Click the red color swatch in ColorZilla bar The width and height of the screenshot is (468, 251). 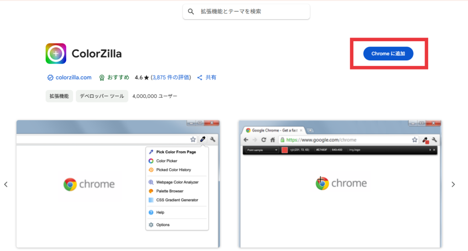(284, 150)
